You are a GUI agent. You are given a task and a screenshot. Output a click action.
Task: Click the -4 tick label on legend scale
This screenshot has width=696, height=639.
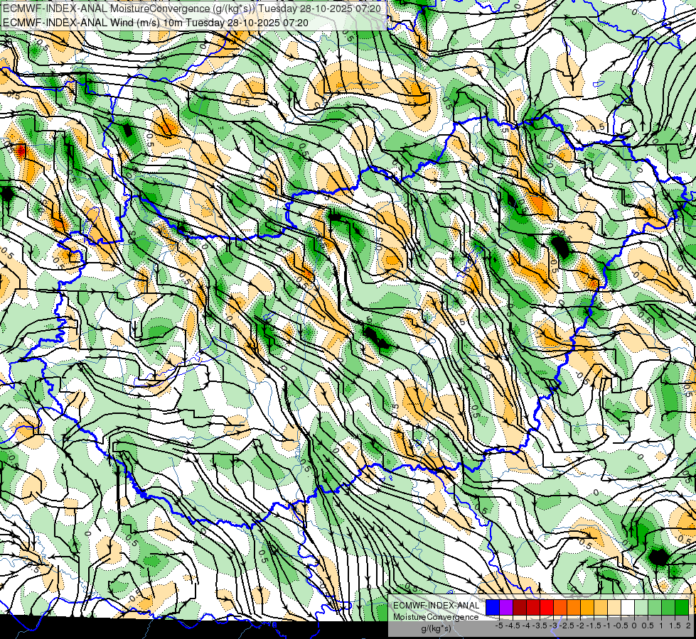(x=526, y=626)
